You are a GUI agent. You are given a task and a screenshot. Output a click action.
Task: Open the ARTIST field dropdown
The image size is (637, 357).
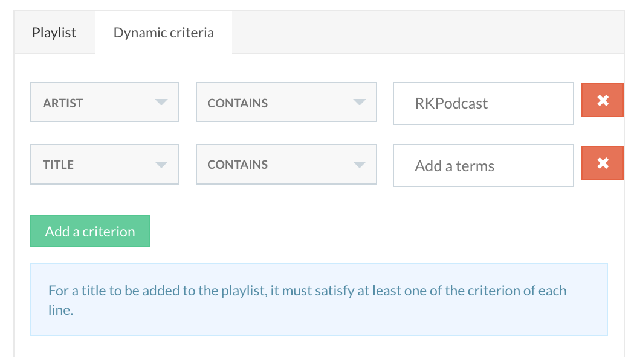click(97, 103)
